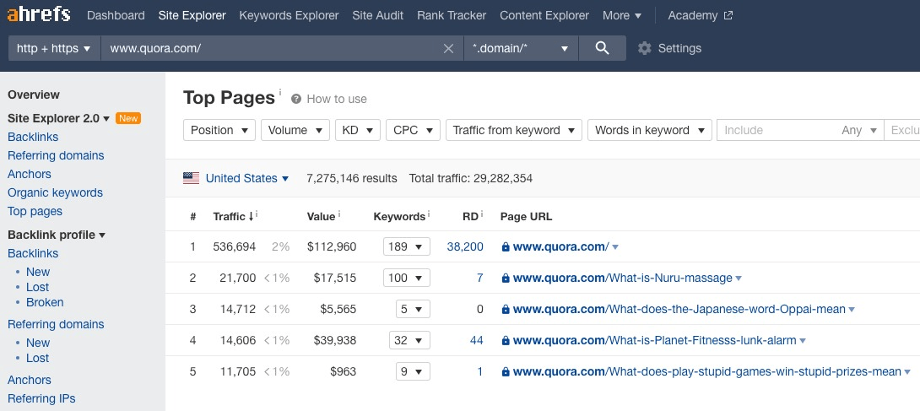Click the lock icon for the Oppai-mean URL

tap(506, 309)
